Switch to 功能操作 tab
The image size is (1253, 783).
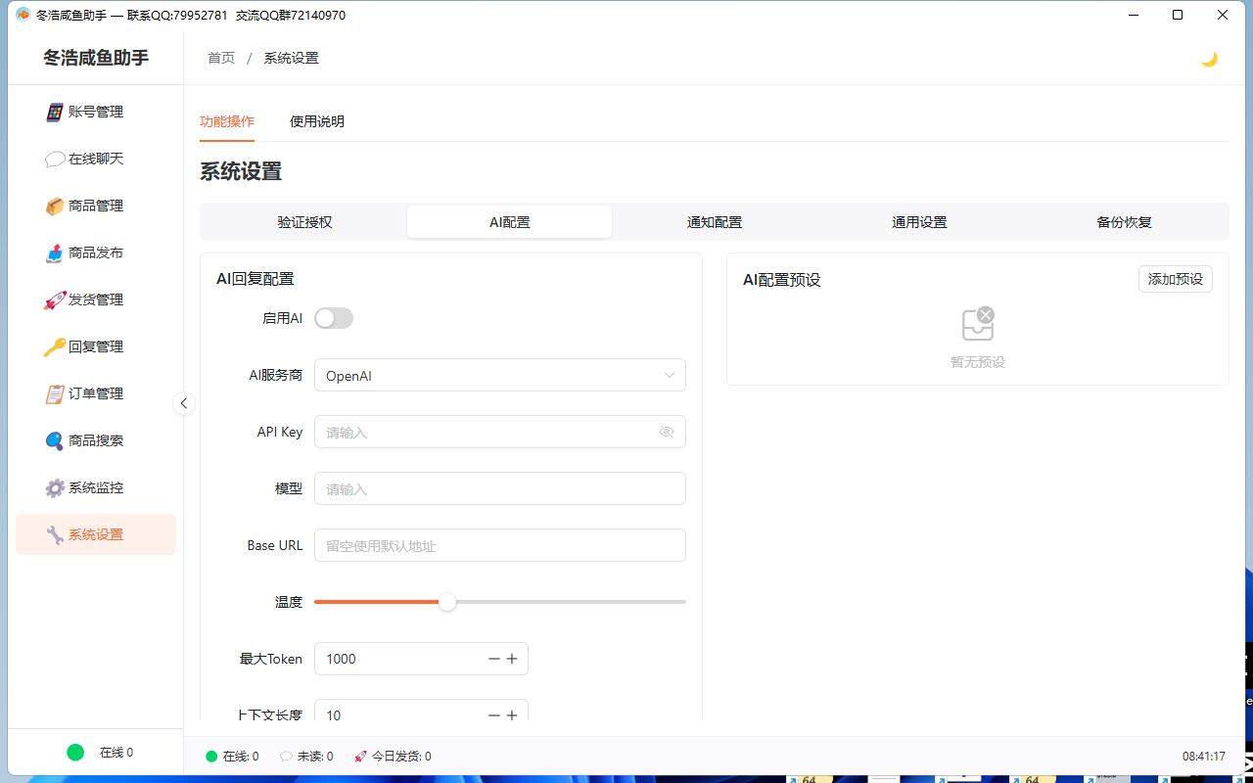tap(227, 121)
